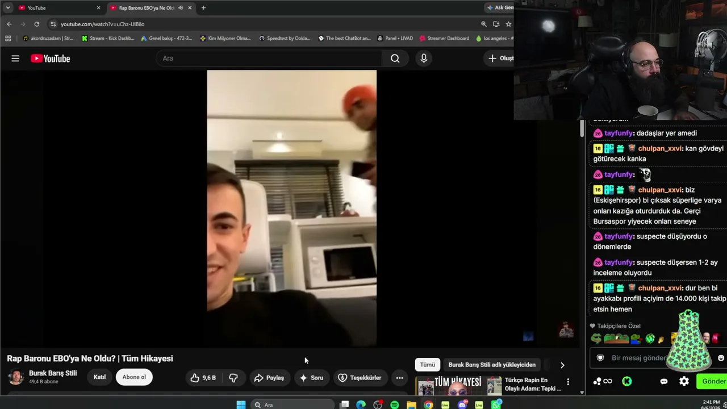Viewport: 727px width, 409px height.
Task: Open the browser apps grid shortcut
Action: click(x=8, y=39)
